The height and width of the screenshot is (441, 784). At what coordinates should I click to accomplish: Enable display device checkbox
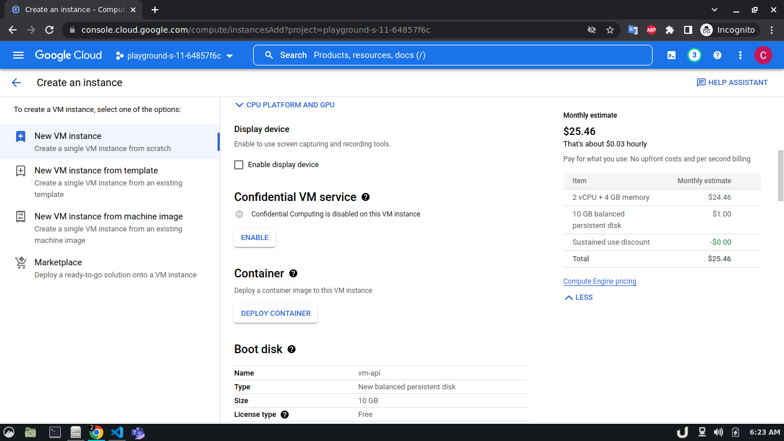point(239,165)
